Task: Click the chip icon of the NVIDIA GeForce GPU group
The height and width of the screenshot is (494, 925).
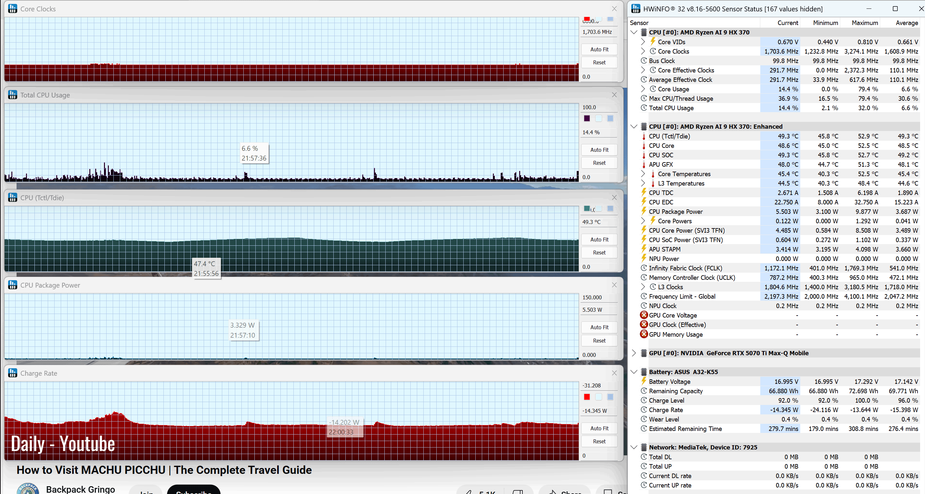Action: 644,353
